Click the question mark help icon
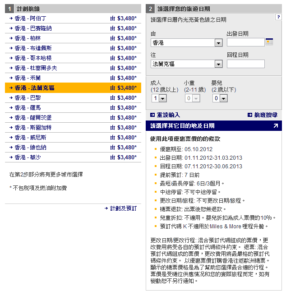 click(278, 17)
